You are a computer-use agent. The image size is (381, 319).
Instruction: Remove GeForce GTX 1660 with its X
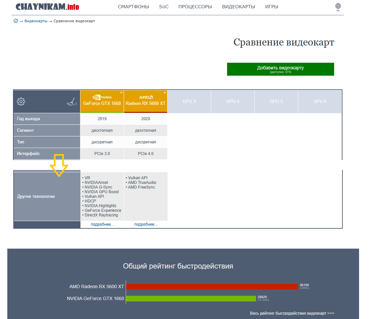[121, 92]
